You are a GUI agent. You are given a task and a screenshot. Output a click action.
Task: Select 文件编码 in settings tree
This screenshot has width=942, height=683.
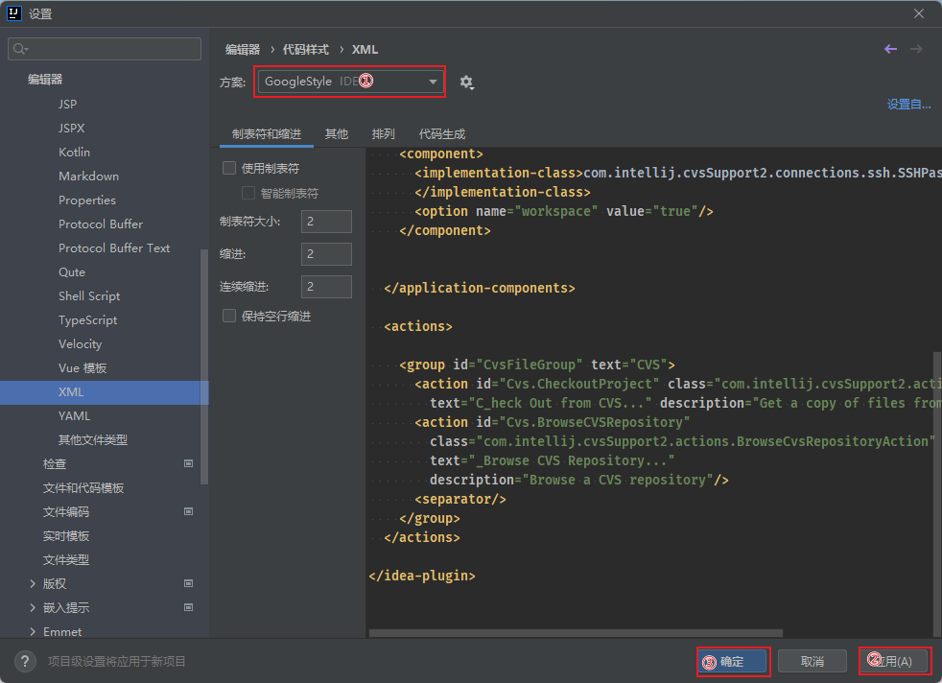point(65,512)
